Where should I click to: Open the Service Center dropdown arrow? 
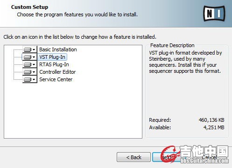tap(34, 80)
